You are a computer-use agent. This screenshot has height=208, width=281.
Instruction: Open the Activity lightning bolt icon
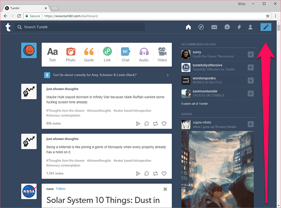click(239, 27)
